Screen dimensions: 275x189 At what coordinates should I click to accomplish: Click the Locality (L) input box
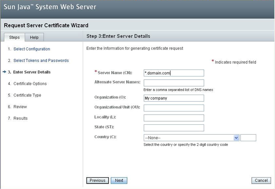coord(174,118)
